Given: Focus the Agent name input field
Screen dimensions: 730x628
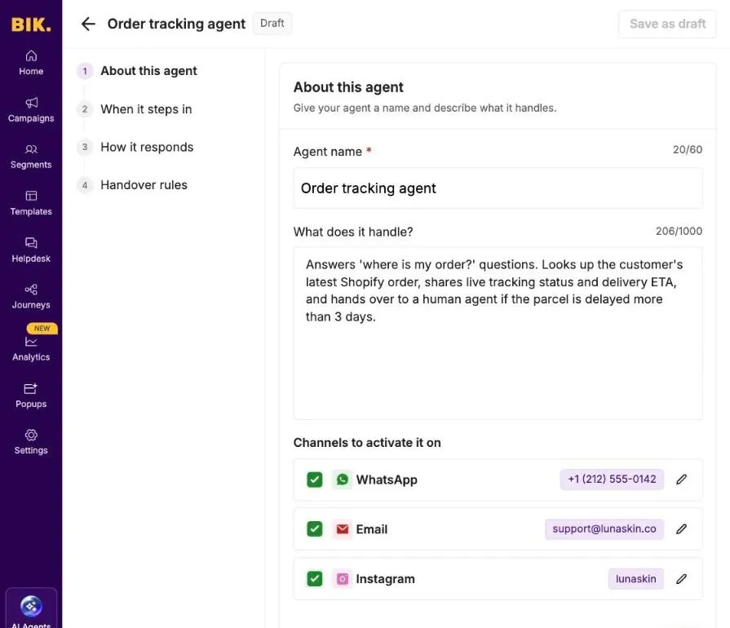Looking at the screenshot, I should pos(498,188).
